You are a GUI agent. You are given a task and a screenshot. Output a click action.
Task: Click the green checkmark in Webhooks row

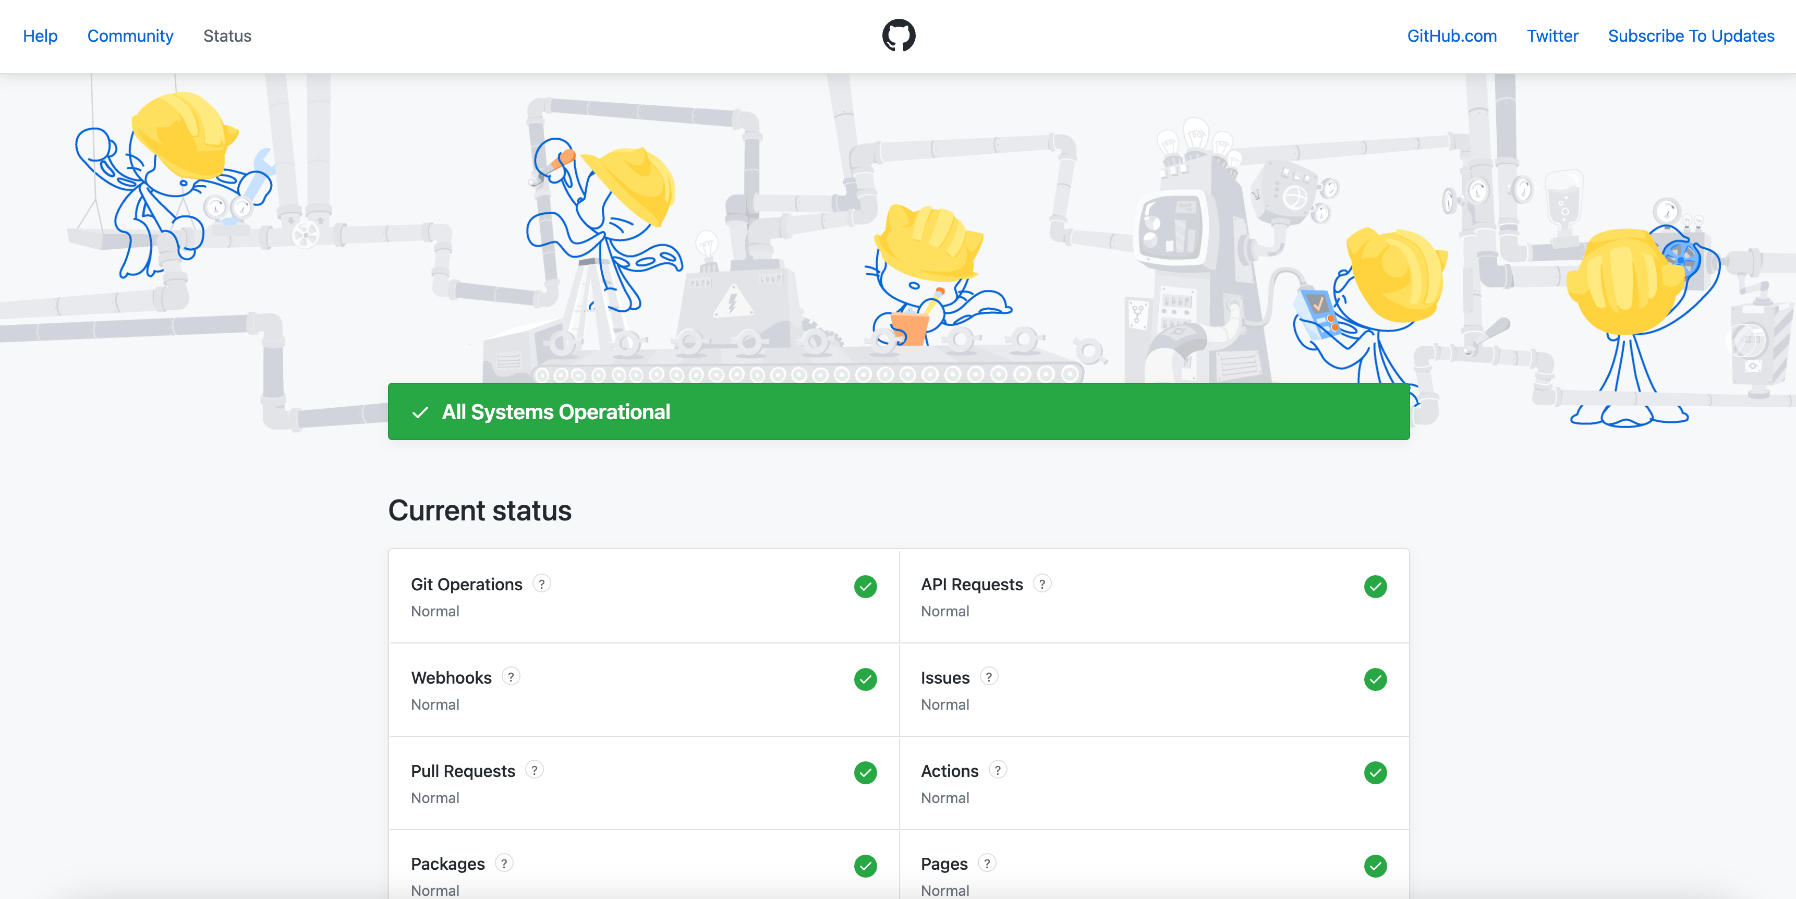865,679
